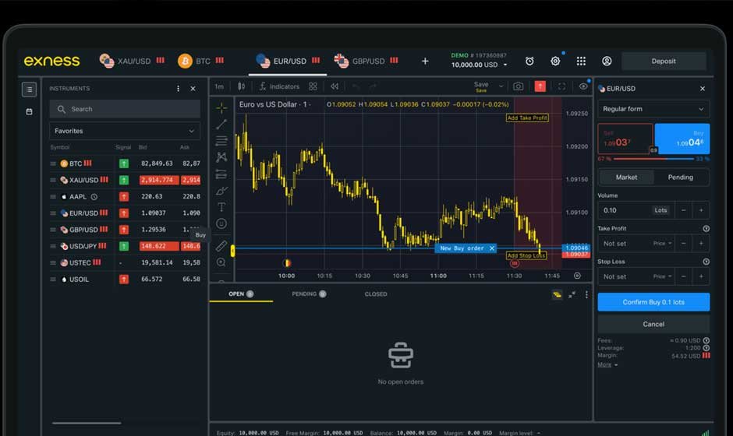Focus the instruments Search field
This screenshot has height=436, width=733.
(124, 109)
